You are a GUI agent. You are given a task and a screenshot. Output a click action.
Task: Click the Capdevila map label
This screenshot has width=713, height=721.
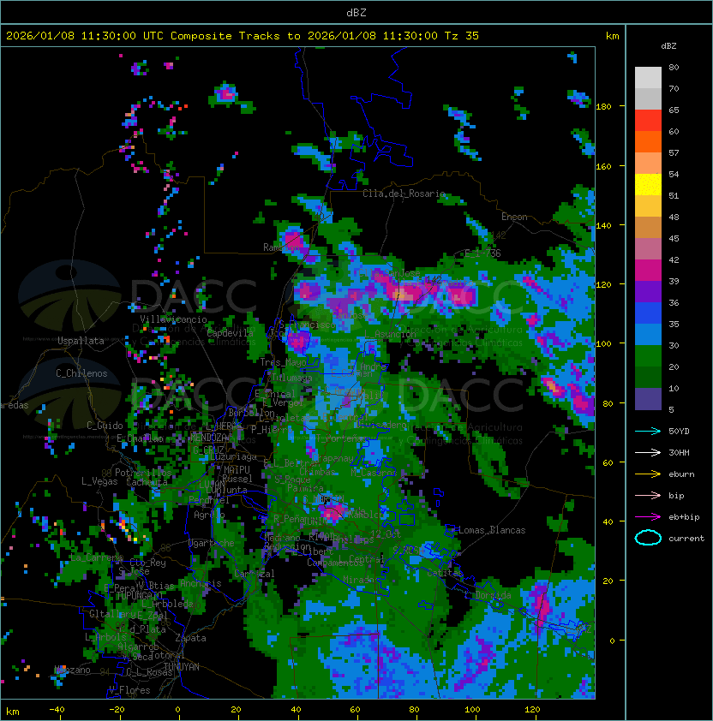pyautogui.click(x=231, y=333)
